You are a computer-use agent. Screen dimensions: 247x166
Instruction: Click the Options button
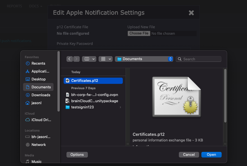[x=77, y=155]
